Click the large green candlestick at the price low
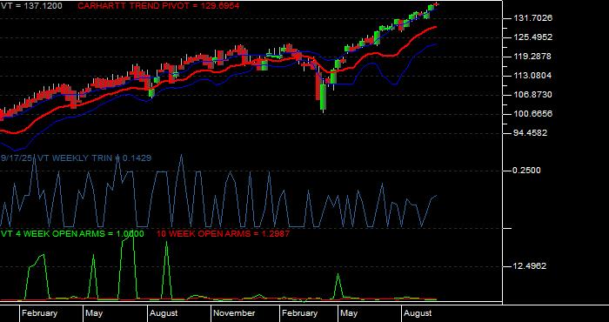This screenshot has height=322, width=609. (323, 97)
